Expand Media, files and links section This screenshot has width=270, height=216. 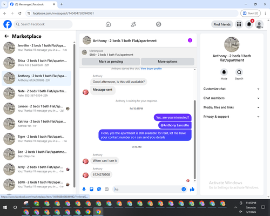tap(232, 107)
